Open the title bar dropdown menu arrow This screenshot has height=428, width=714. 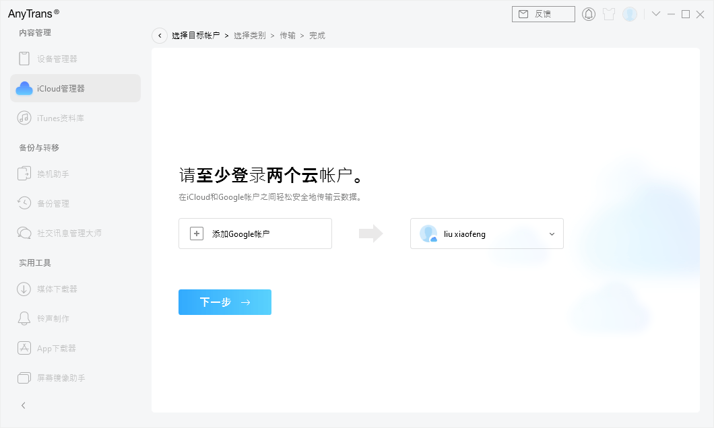pyautogui.click(x=655, y=14)
